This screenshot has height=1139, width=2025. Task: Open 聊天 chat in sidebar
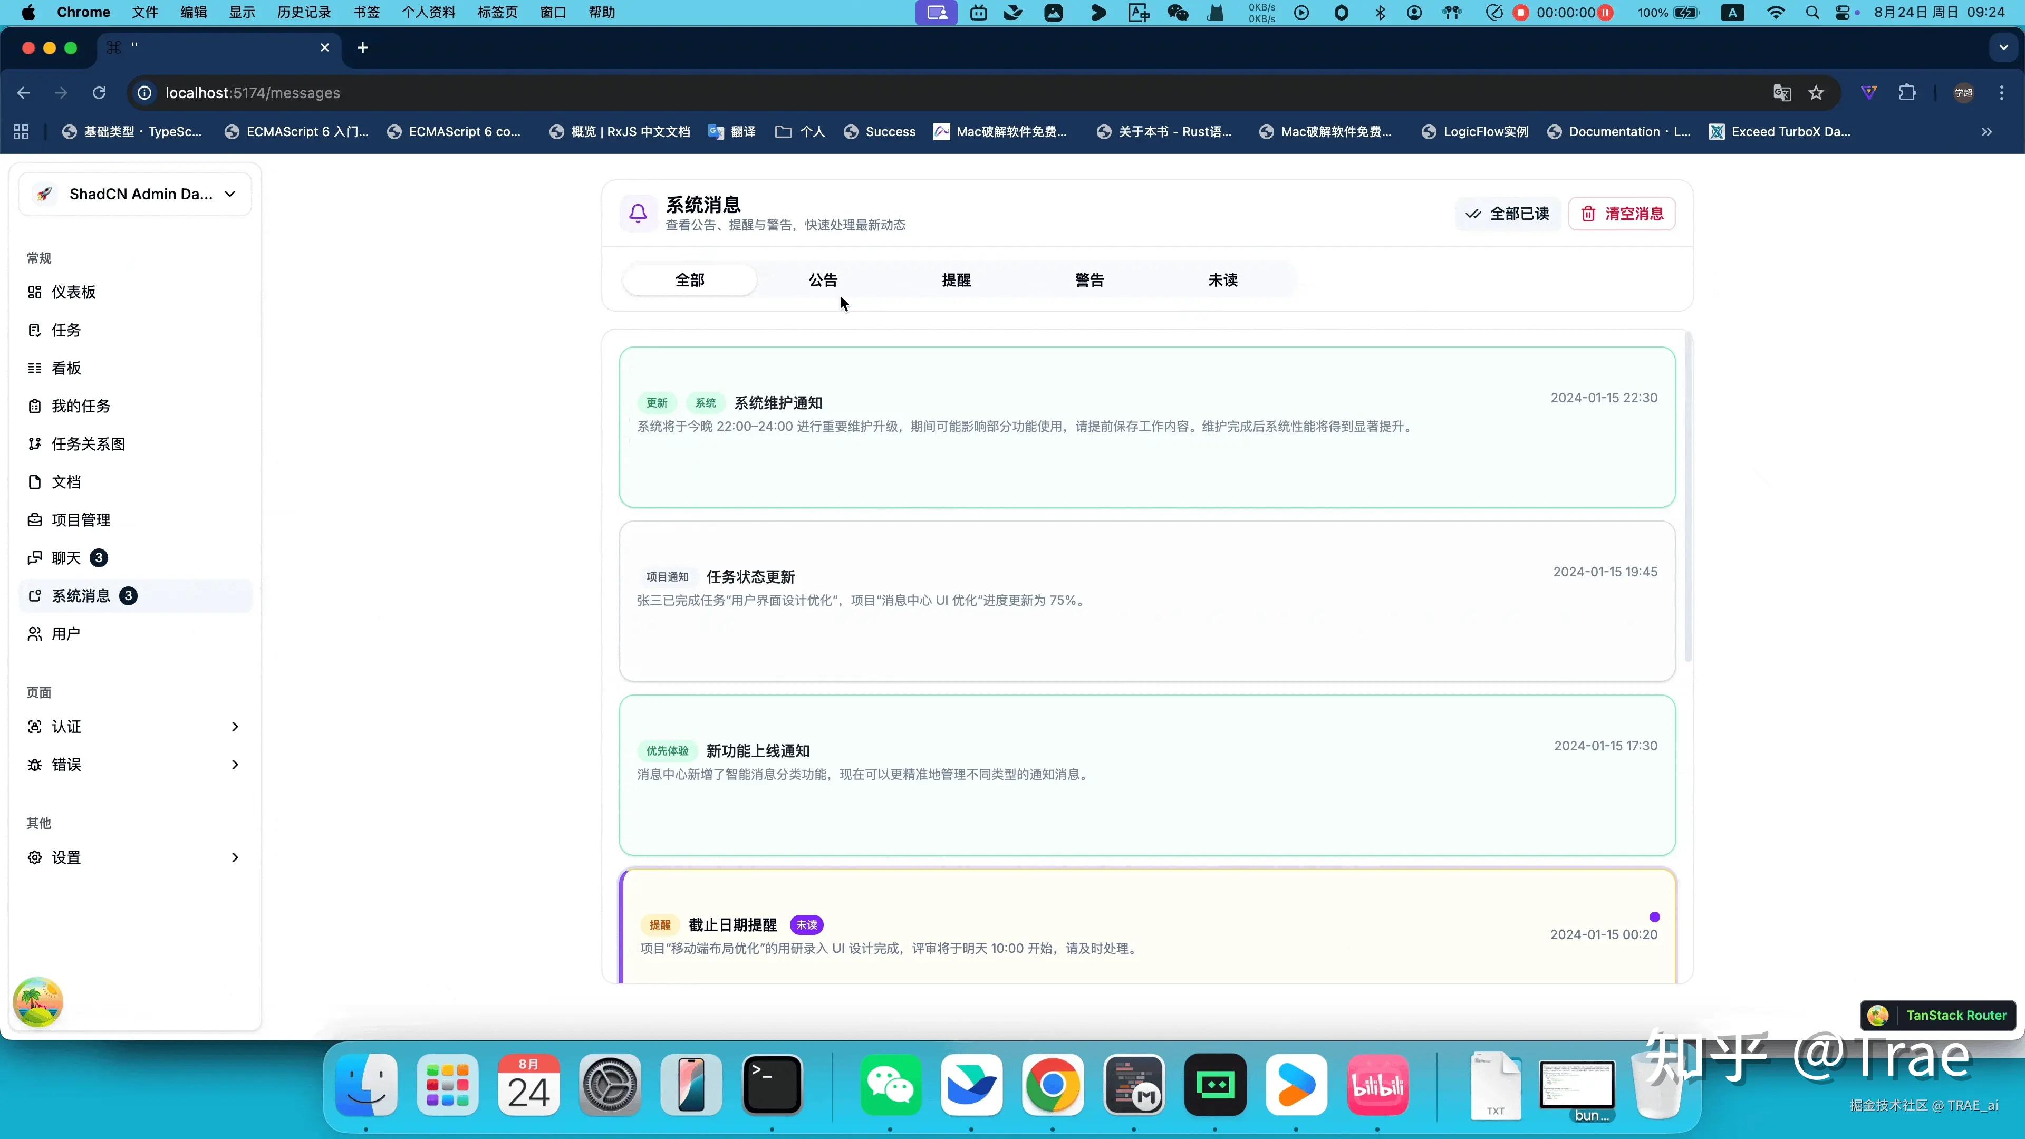(x=66, y=558)
